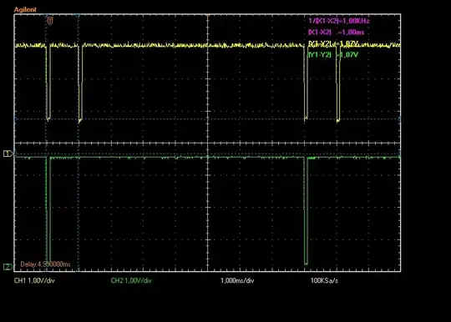Viewport: 451px width, 322px height.
Task: Click the 100KSa/s sample rate label
Action: [x=324, y=280]
